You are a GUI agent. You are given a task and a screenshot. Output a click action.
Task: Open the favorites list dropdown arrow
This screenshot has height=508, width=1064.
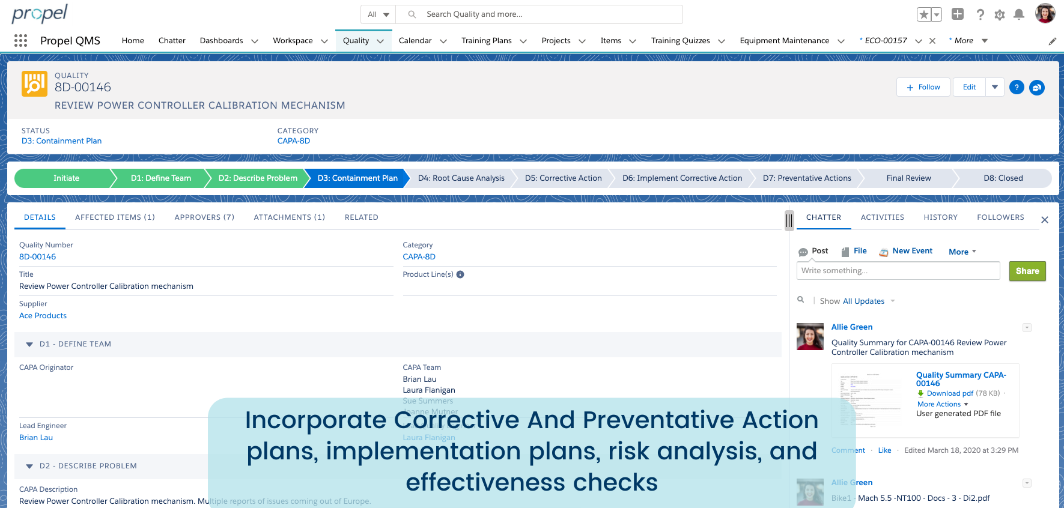pyautogui.click(x=937, y=14)
